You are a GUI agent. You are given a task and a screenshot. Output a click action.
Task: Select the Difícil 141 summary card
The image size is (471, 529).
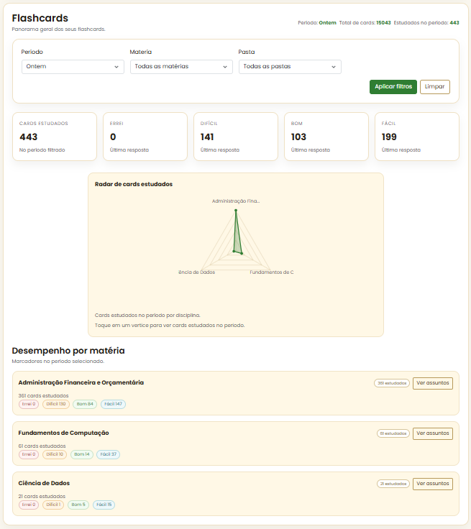(235, 137)
